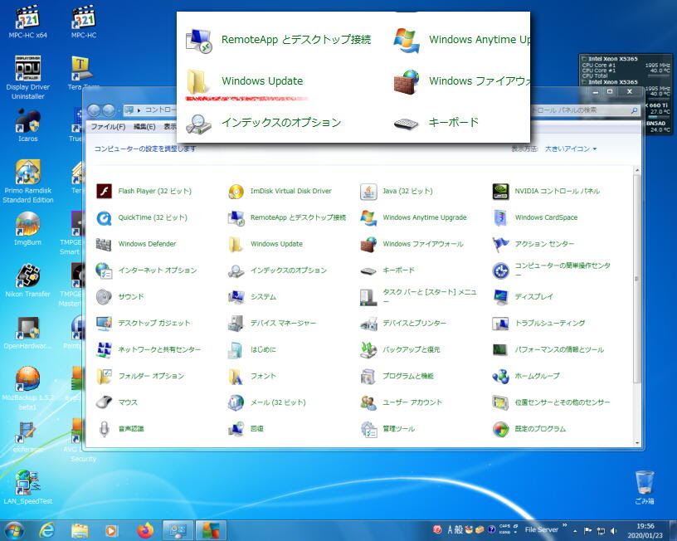Open RemoteApp とデスクトップ接続 link in list
The height and width of the screenshot is (541, 677).
pyautogui.click(x=298, y=217)
